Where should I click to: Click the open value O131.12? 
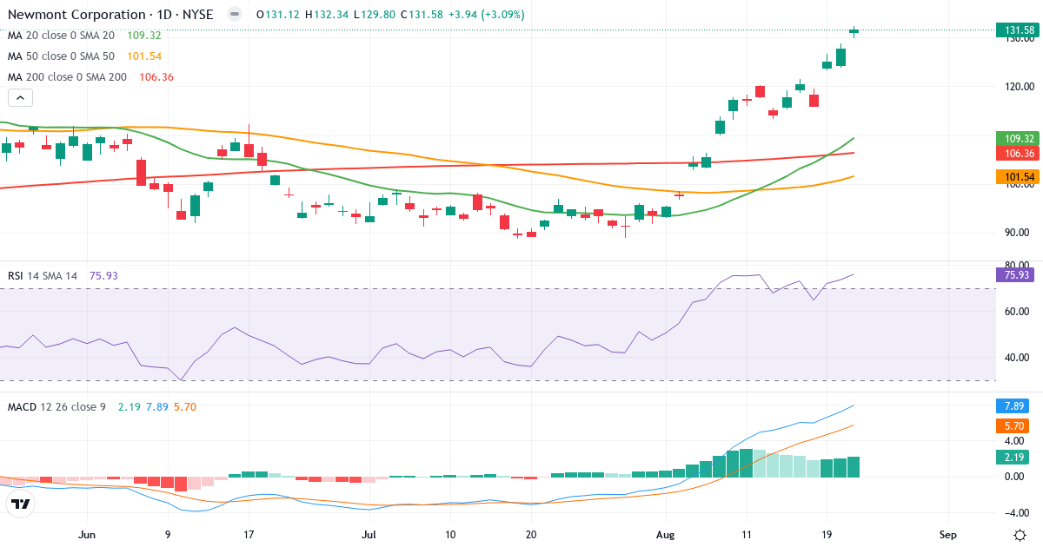tap(278, 15)
